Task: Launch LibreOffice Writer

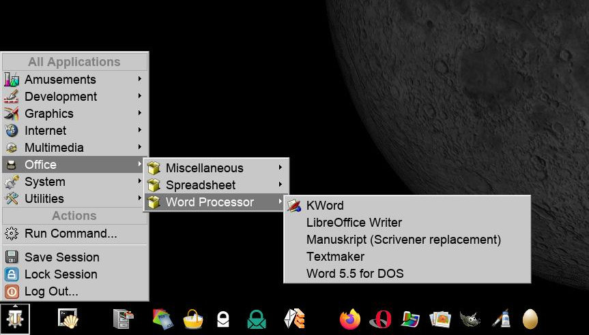Action: coord(407,223)
